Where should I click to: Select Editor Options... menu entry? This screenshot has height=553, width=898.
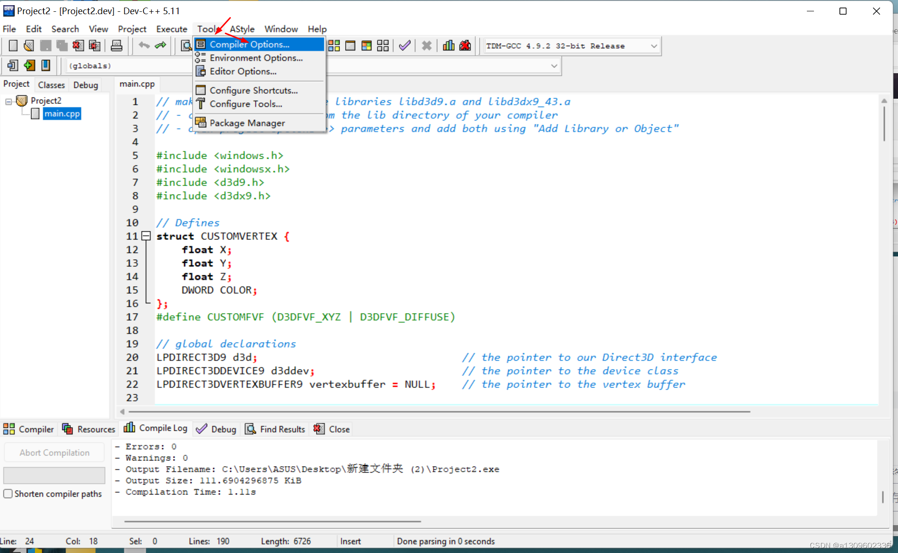(x=259, y=71)
